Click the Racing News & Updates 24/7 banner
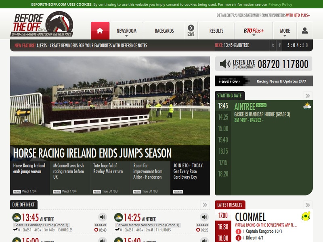323x242 pixels. 264,81
